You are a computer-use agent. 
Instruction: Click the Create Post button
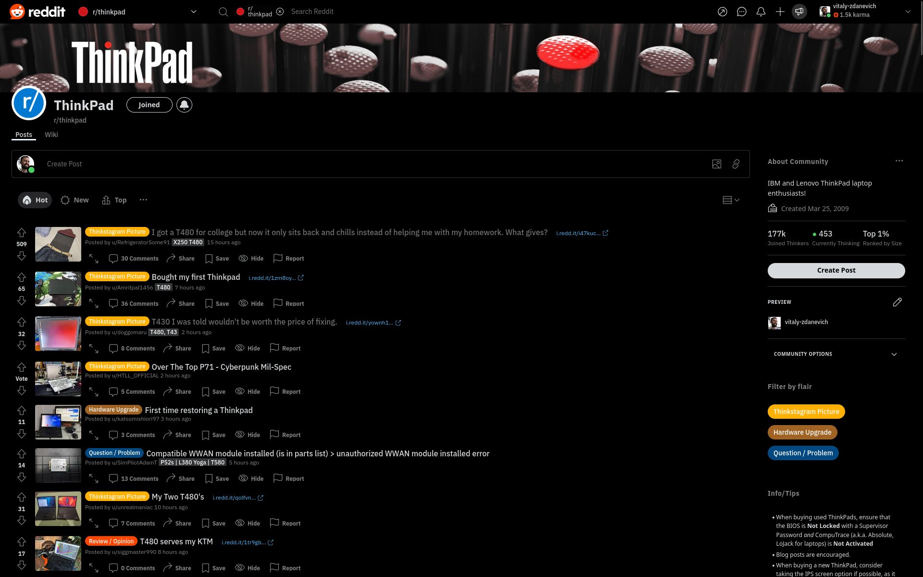pos(836,270)
